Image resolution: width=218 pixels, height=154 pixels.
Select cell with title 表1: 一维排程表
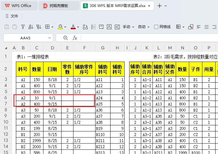pyautogui.click(x=33, y=57)
